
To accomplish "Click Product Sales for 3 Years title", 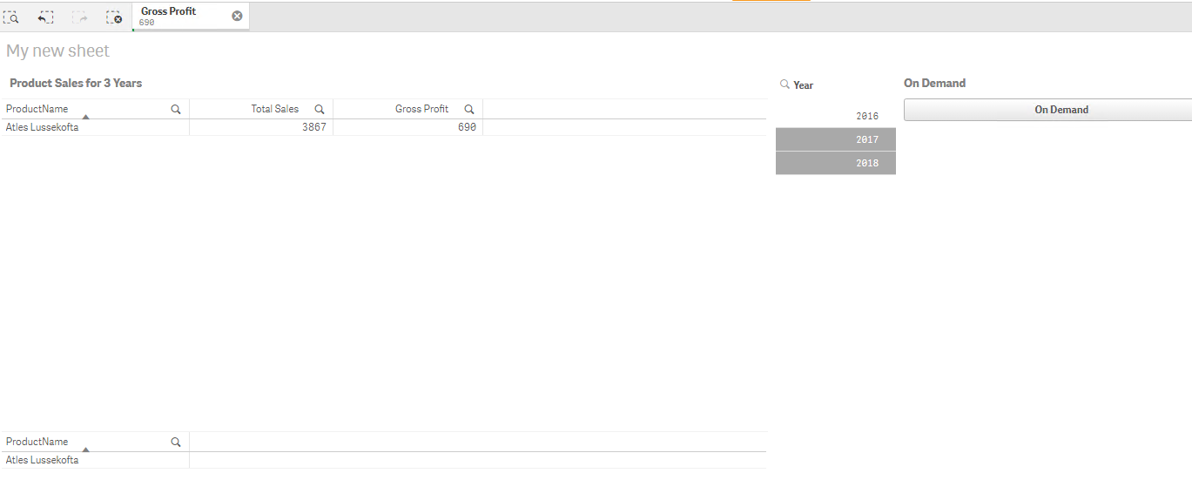I will [76, 83].
